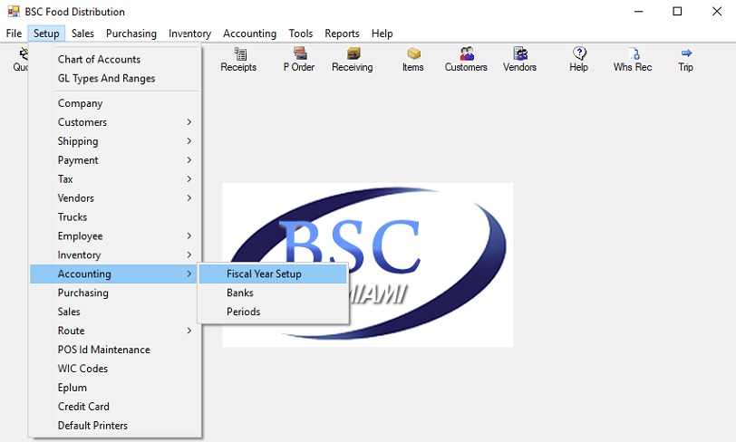Open the Whs Rec toolbar icon
736x442 pixels.
(634, 53)
